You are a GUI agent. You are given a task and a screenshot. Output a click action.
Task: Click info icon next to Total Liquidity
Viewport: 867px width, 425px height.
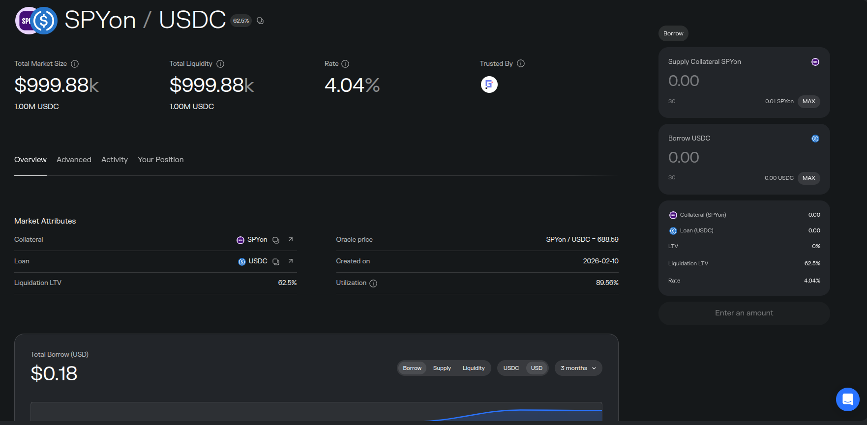point(220,64)
